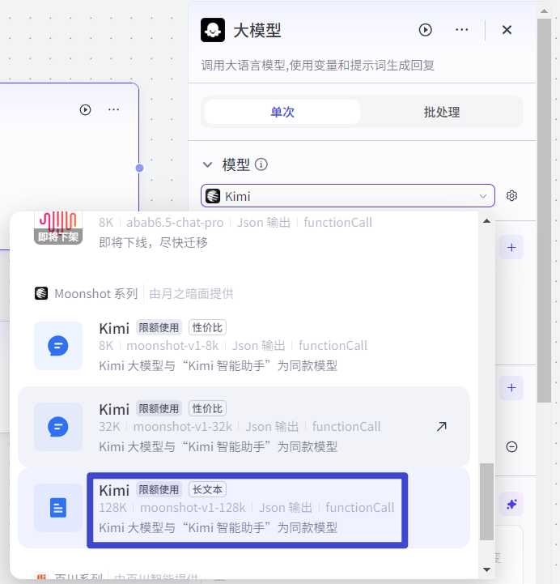Click the Moonshot 系列 header text

pos(96,293)
